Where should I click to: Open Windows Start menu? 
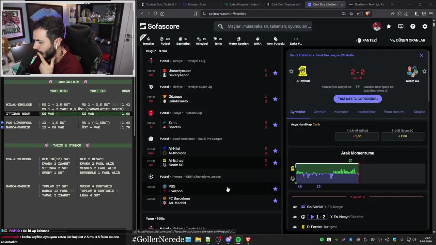[188, 240]
